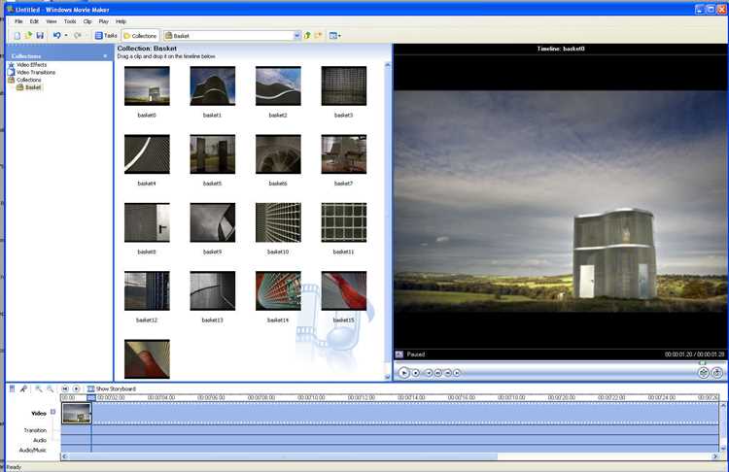The width and height of the screenshot is (729, 472).
Task: Step to the next frame
Action: click(x=448, y=373)
